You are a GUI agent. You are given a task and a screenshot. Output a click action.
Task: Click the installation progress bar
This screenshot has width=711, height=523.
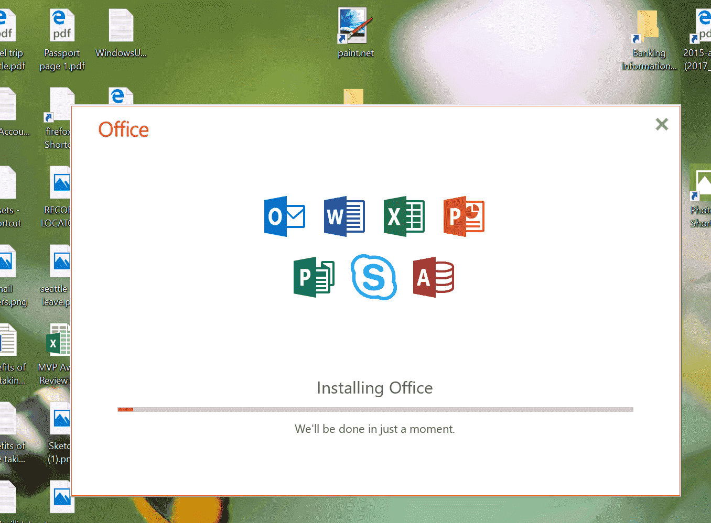coord(375,409)
